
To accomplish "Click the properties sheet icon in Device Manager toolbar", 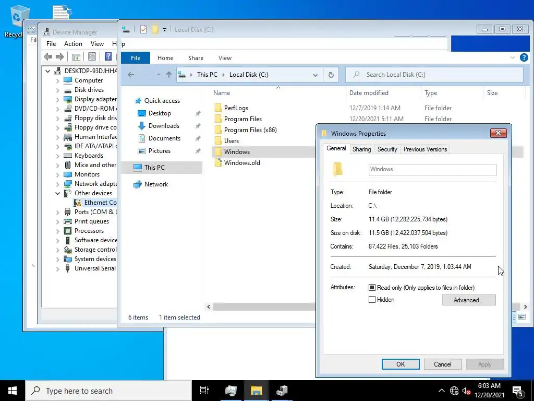I will [92, 56].
